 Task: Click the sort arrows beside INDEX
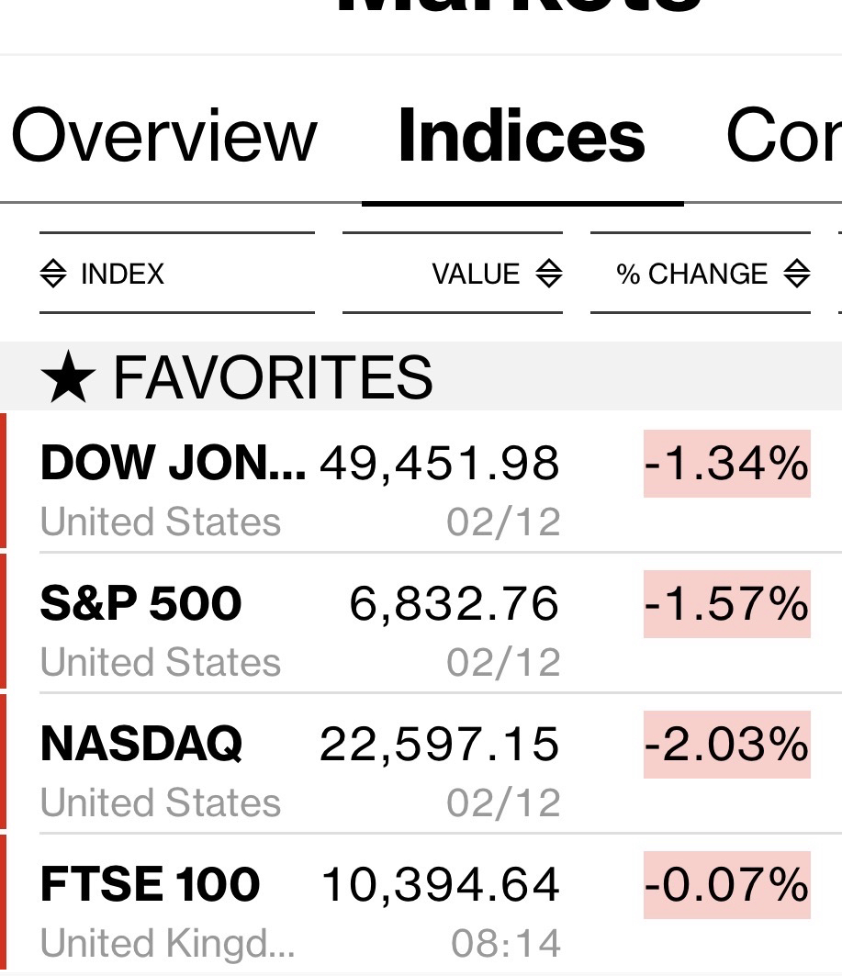pos(53,274)
